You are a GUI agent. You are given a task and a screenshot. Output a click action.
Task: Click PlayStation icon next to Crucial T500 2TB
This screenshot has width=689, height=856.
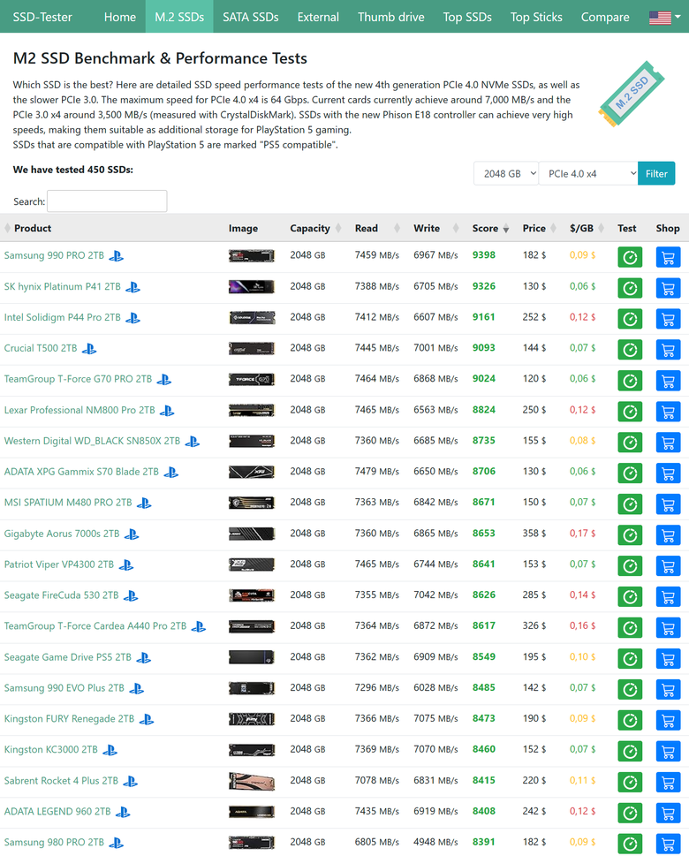pos(89,348)
